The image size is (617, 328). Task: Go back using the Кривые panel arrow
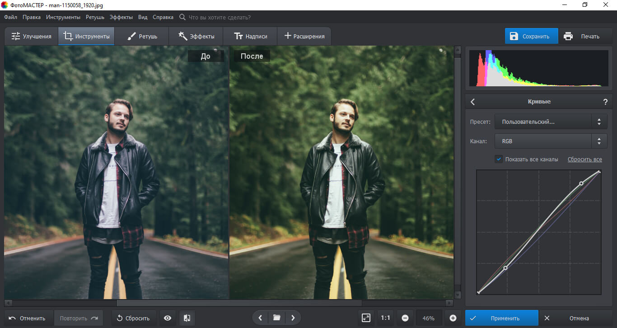pyautogui.click(x=473, y=102)
